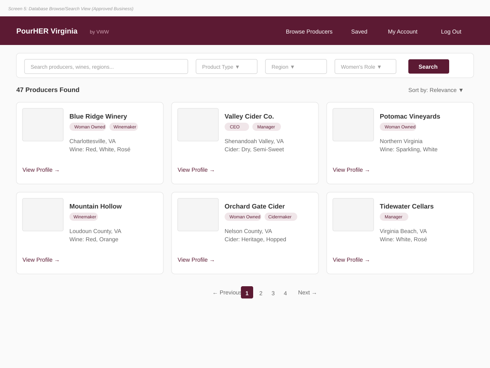View Profile for Orchard Gate Cider
Viewport: 490px width, 368px height.
(x=196, y=260)
